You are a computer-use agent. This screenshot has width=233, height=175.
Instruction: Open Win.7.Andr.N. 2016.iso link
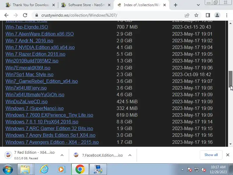29,41
